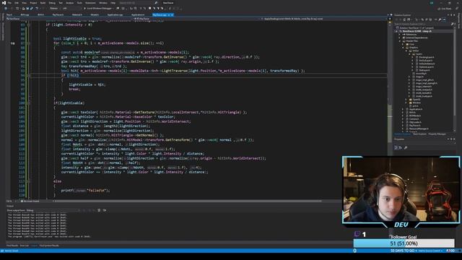The height and width of the screenshot is (260, 462).
Task: Expand the External Dependencies node
Action: coord(400,38)
